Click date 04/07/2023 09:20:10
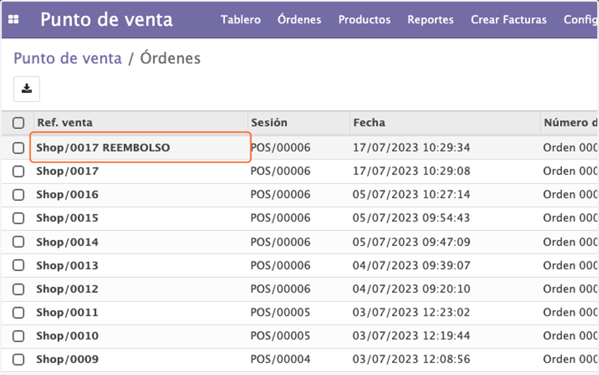Image resolution: width=599 pixels, height=375 pixels. click(x=412, y=289)
